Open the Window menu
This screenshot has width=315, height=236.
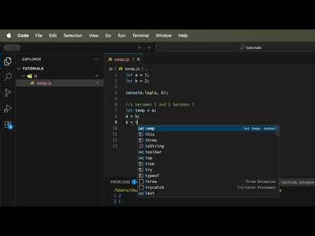(163, 35)
